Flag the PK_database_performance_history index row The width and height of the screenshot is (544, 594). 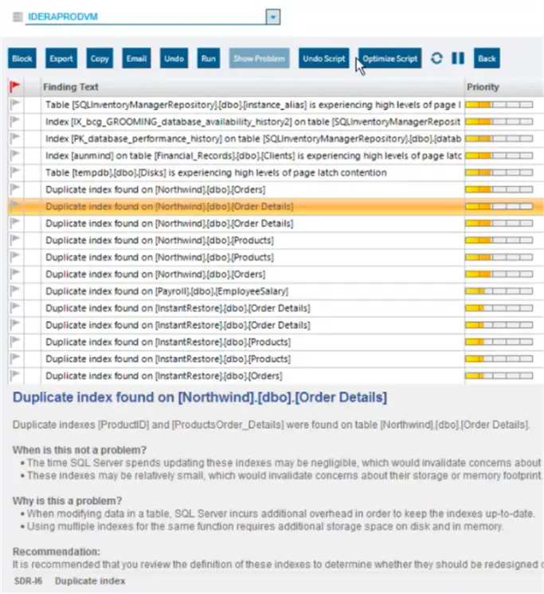pos(15,139)
